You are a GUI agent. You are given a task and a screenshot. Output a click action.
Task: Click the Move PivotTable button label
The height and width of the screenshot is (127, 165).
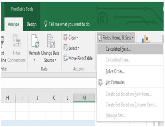[x=80, y=58]
